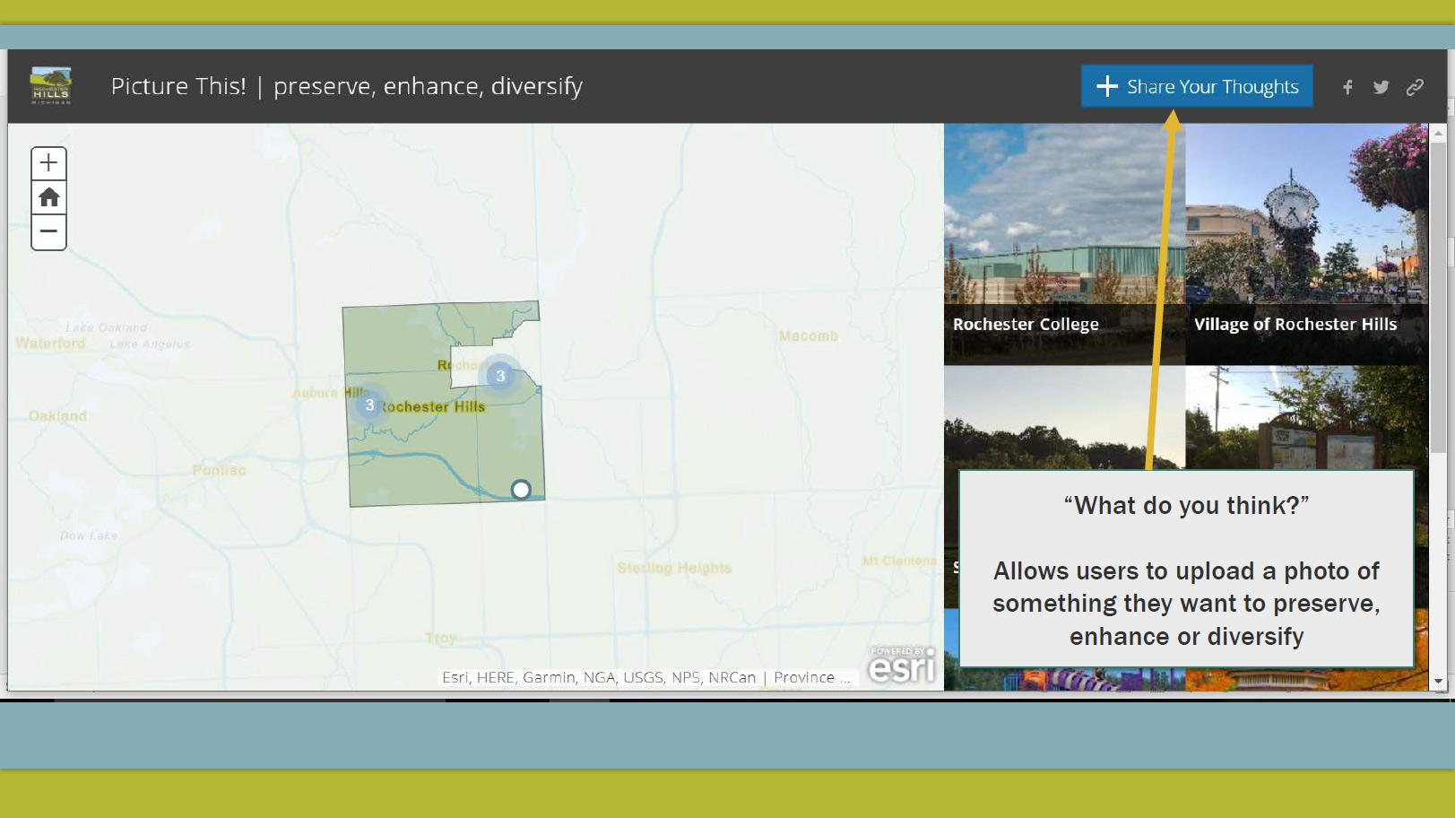Open the Rochester College photo card
Viewport: 1455px width, 818px height.
[x=1064, y=243]
